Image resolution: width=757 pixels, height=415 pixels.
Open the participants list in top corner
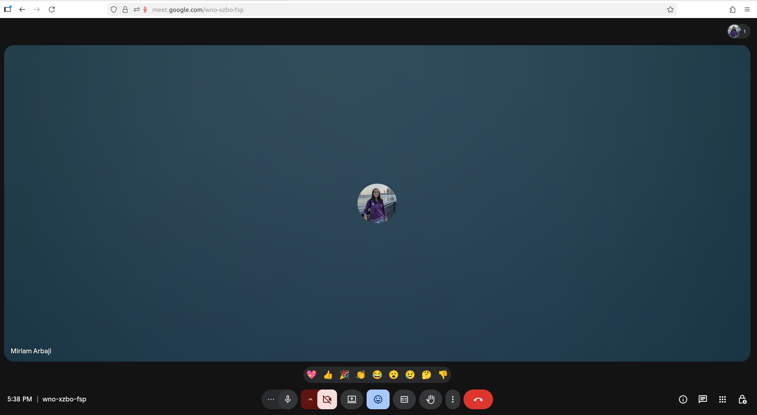pos(739,31)
